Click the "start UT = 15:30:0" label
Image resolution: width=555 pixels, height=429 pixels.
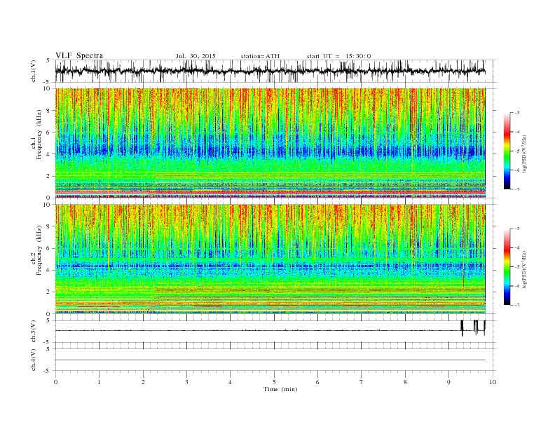pyautogui.click(x=338, y=56)
